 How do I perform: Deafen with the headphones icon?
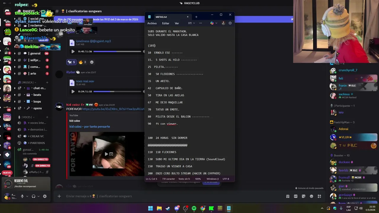pos(33,196)
